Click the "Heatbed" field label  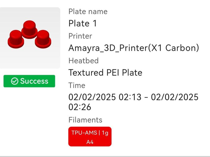[83, 61]
